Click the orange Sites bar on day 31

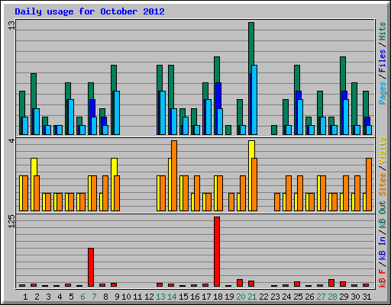coord(369,185)
